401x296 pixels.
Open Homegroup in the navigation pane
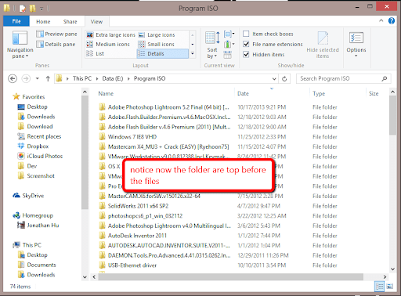[x=33, y=215]
